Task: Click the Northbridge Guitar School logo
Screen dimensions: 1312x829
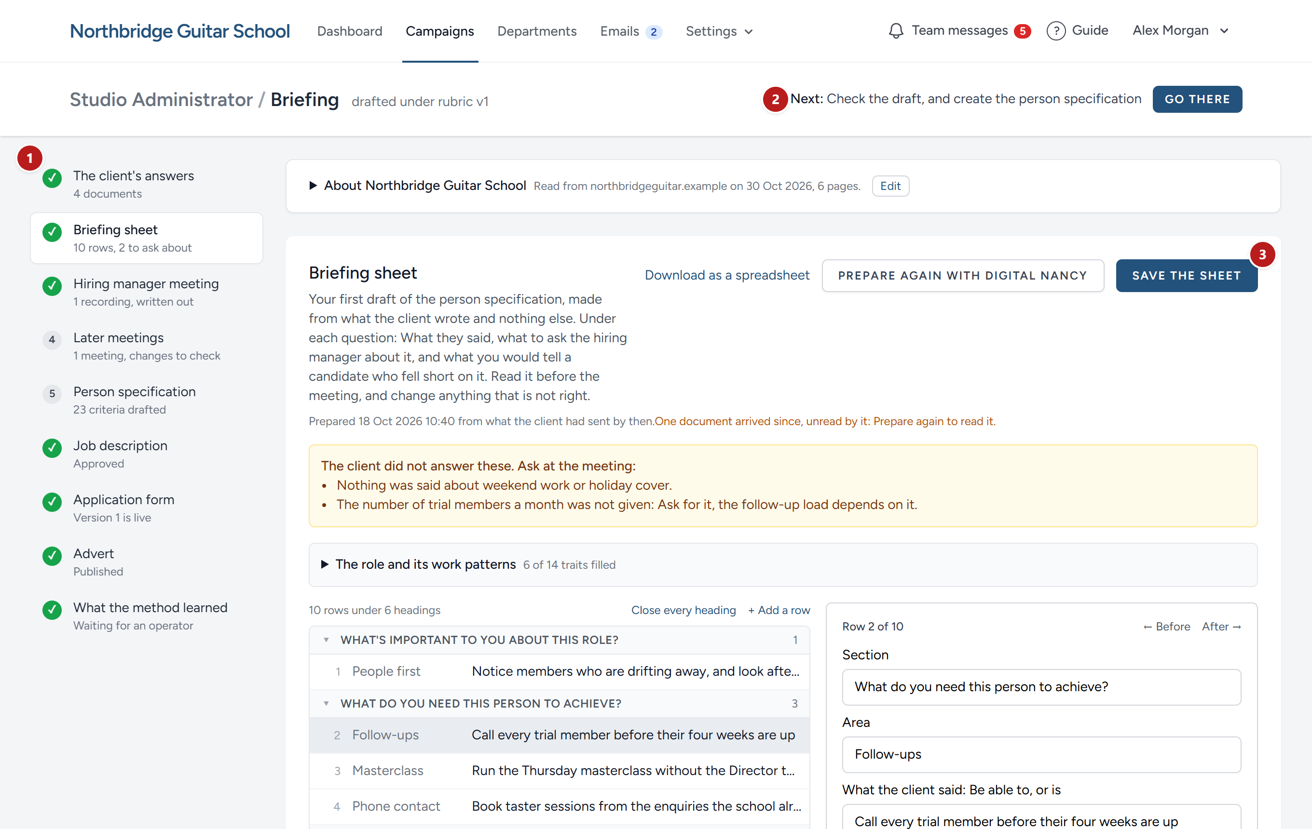Action: click(180, 31)
